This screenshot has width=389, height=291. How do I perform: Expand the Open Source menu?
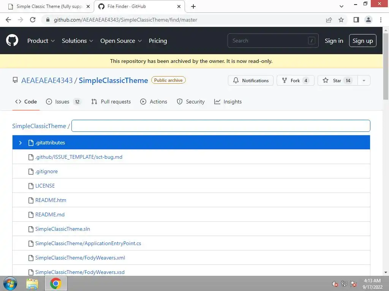click(x=121, y=41)
